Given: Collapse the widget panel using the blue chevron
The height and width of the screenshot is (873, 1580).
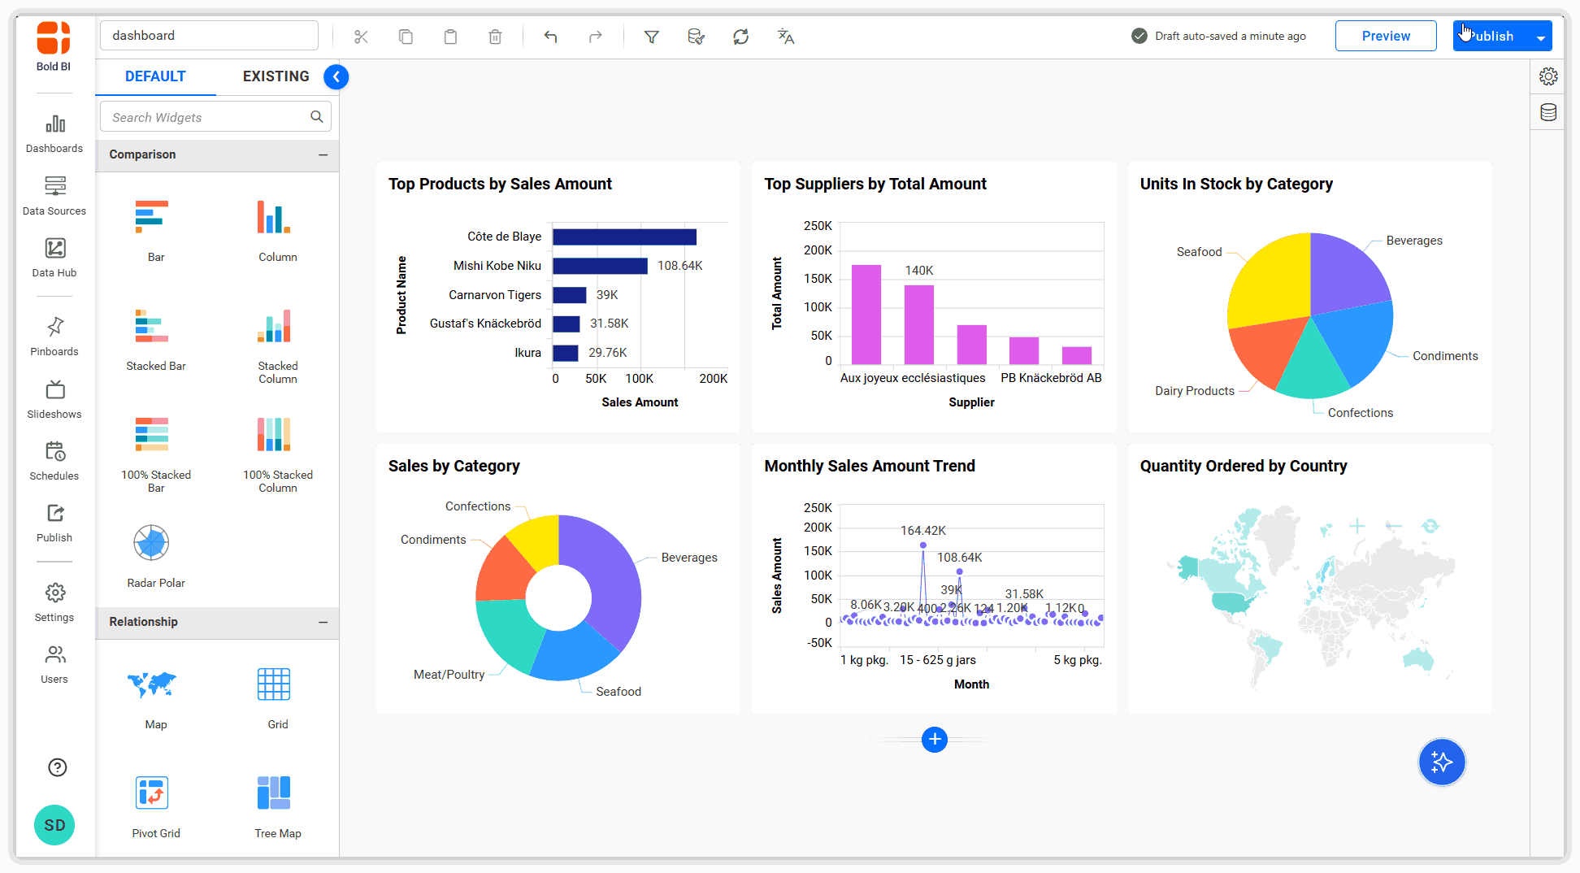Looking at the screenshot, I should tap(336, 76).
